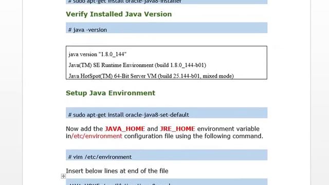Viewport: 329px width, 185px height.
Task: Click 'Insert below lines at end of the file'
Action: pos(117,171)
